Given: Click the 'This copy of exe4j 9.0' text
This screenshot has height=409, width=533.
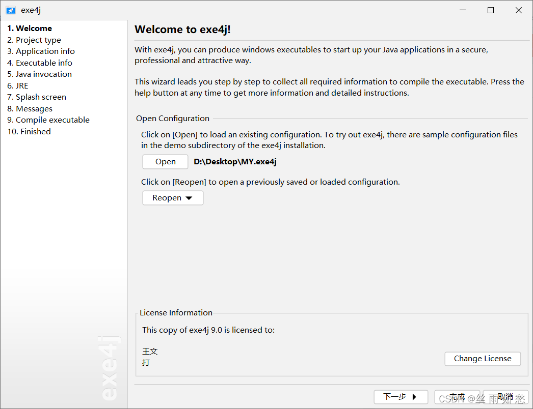Looking at the screenshot, I should point(182,330).
